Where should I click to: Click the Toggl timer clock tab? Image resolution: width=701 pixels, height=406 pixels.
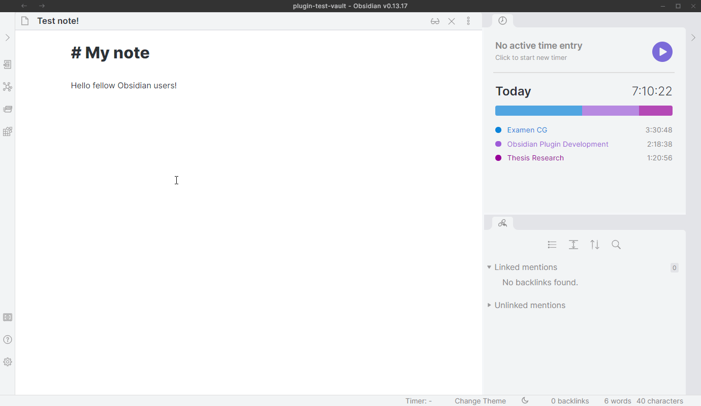pos(502,21)
